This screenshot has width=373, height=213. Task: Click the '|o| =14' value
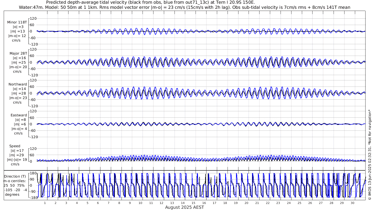pyautogui.click(x=19, y=89)
